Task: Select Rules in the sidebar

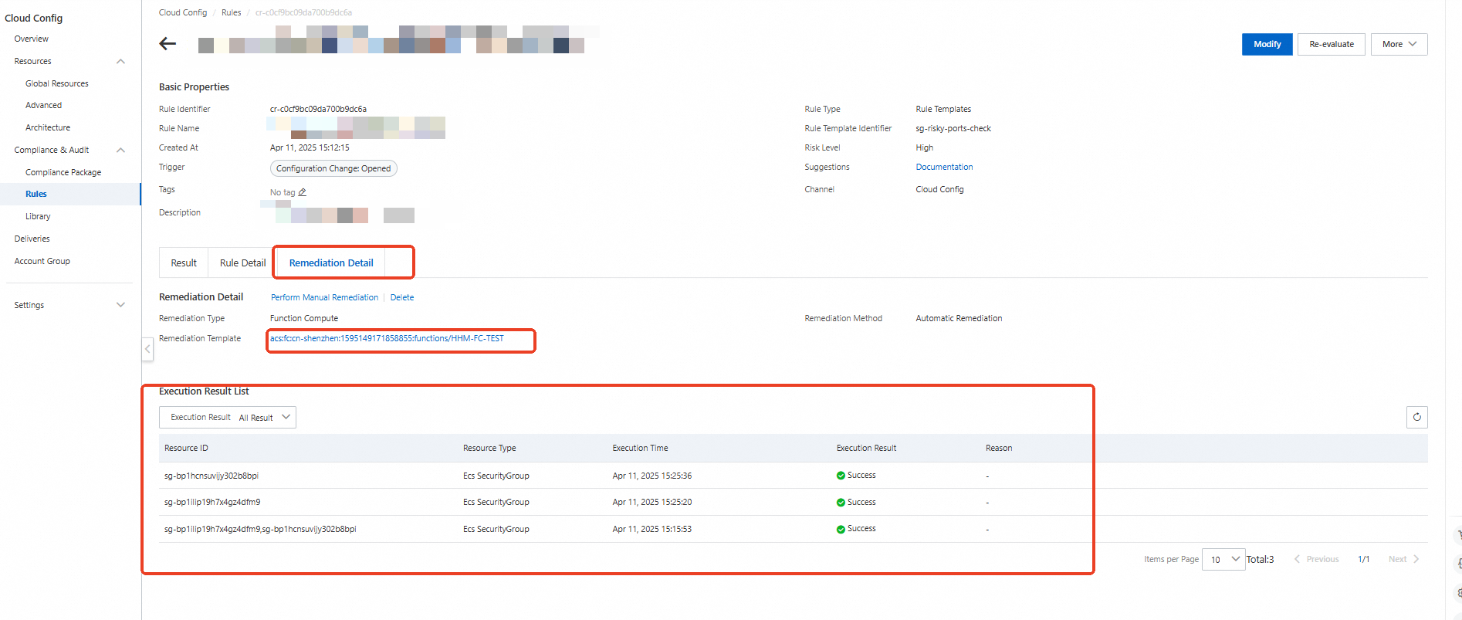Action: [36, 194]
